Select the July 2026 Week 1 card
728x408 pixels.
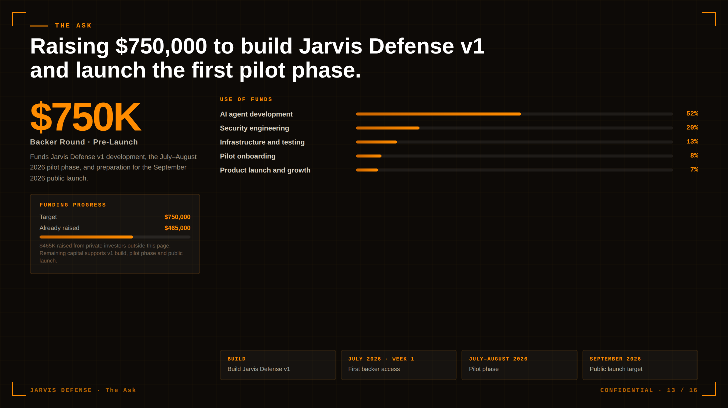coord(398,365)
